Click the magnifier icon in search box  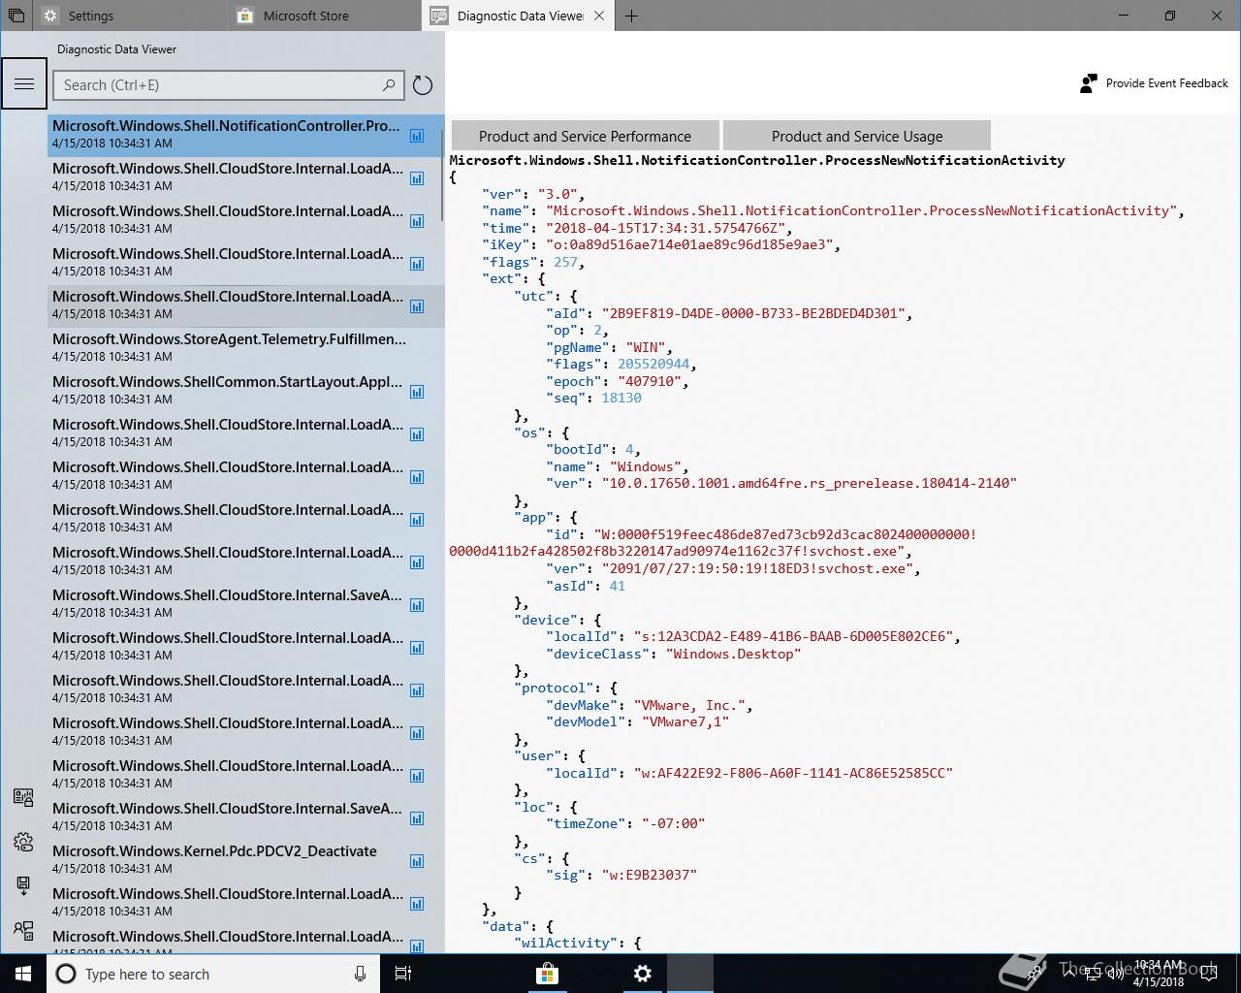pyautogui.click(x=389, y=85)
